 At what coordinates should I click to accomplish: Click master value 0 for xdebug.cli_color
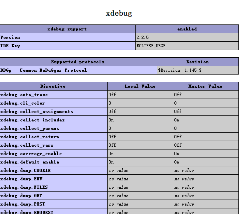click(176, 103)
